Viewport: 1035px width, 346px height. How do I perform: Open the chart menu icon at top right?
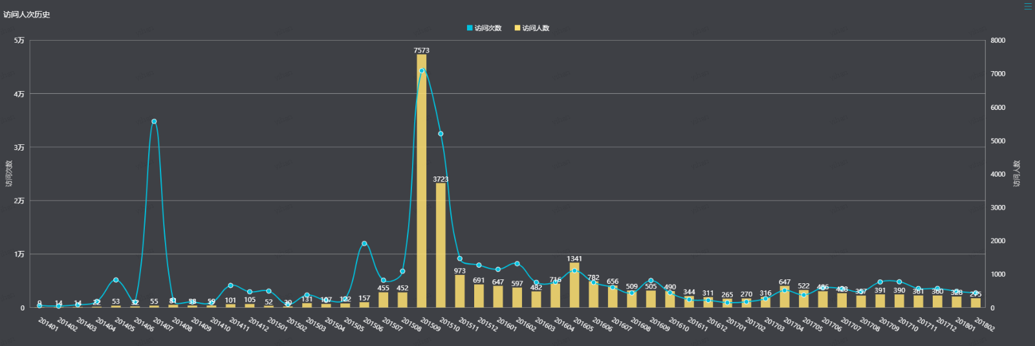(x=1028, y=6)
